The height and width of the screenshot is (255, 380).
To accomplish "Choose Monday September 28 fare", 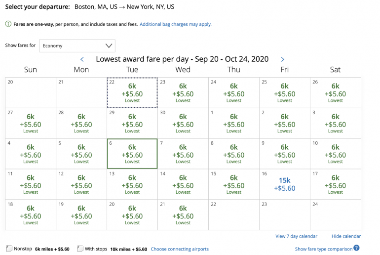I will pyautogui.click(x=81, y=123).
